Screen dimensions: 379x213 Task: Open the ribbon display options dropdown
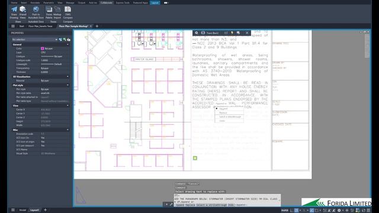tap(166, 2)
